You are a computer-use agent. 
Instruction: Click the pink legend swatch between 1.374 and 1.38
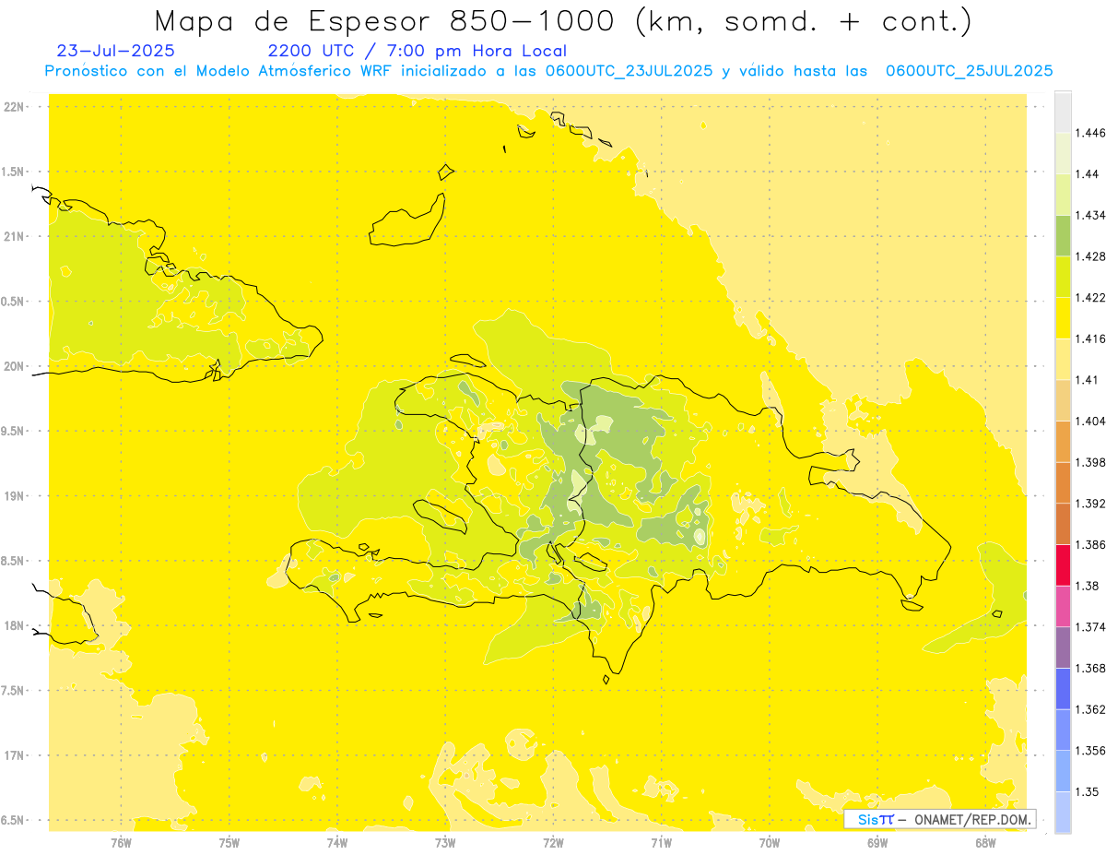click(1063, 606)
